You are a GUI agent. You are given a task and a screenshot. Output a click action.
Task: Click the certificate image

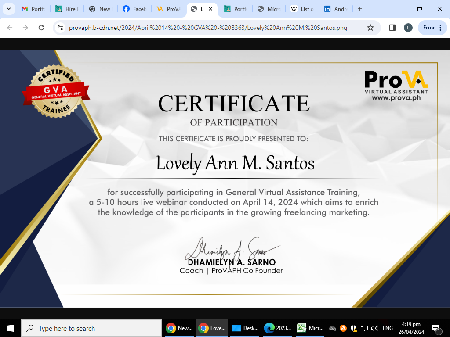[225, 179]
